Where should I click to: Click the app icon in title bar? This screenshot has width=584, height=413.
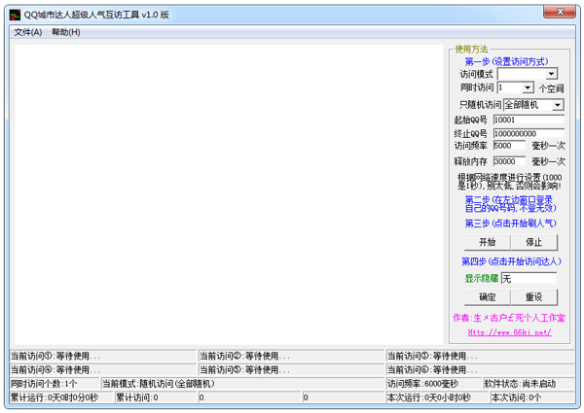pyautogui.click(x=14, y=14)
